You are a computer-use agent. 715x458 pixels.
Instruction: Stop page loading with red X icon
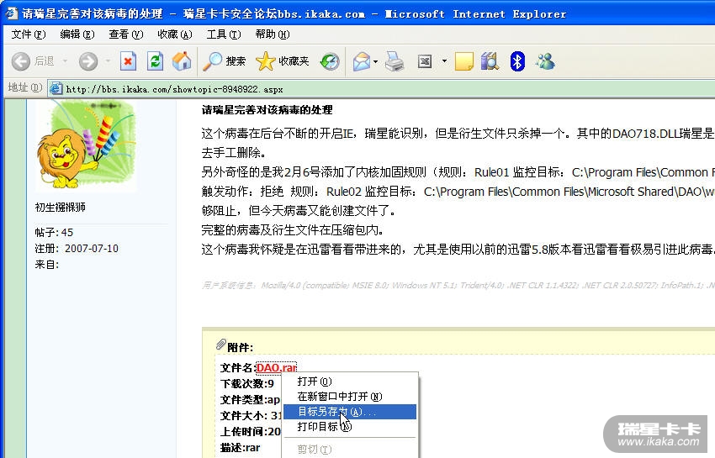click(x=128, y=61)
